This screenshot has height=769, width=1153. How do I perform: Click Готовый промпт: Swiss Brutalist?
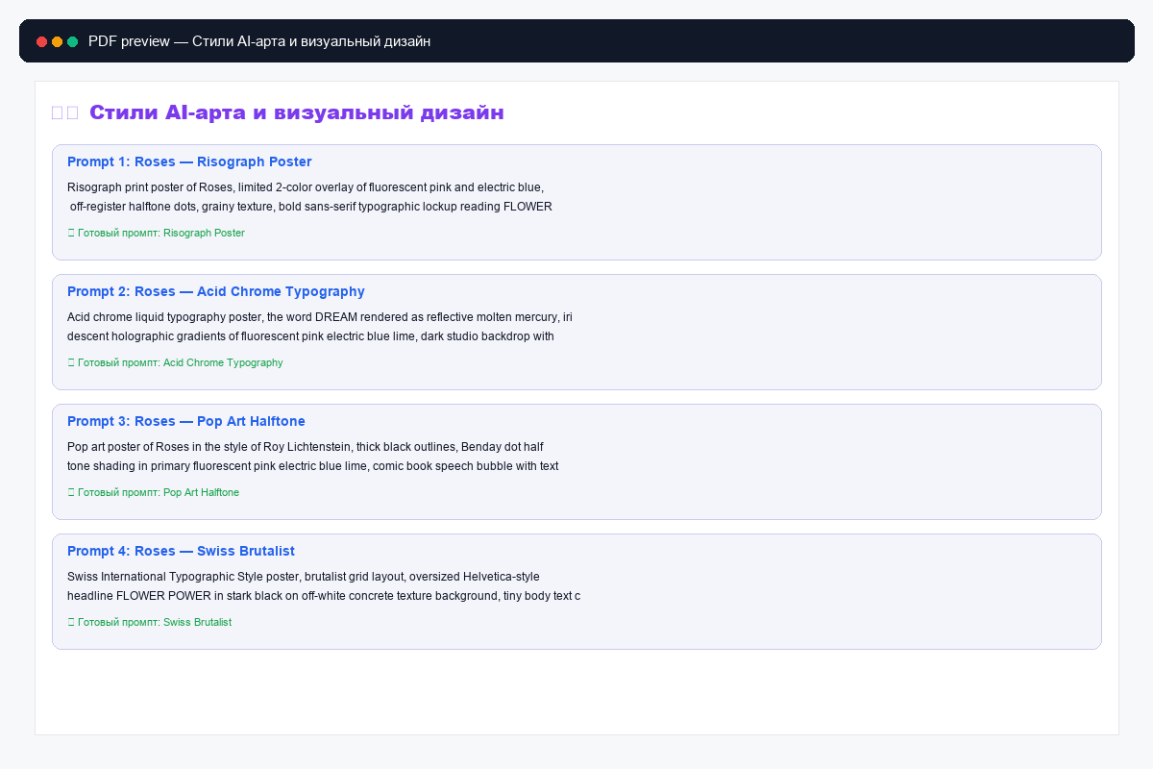[155, 622]
